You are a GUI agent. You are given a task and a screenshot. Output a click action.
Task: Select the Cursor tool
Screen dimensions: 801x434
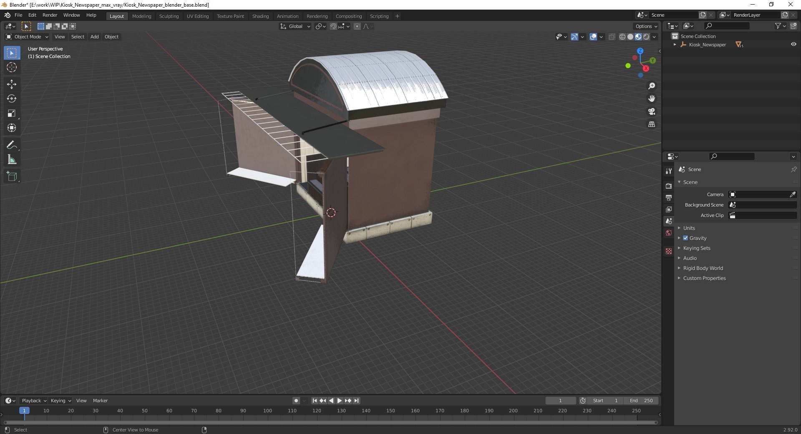12,68
